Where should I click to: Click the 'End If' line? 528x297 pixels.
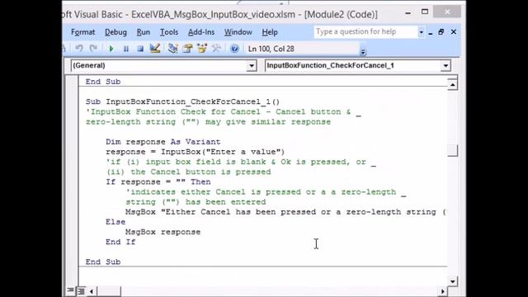120,242
